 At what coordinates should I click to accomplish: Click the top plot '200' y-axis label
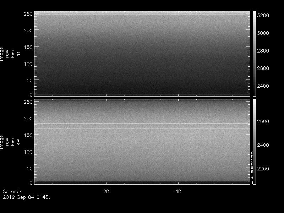click(28, 31)
